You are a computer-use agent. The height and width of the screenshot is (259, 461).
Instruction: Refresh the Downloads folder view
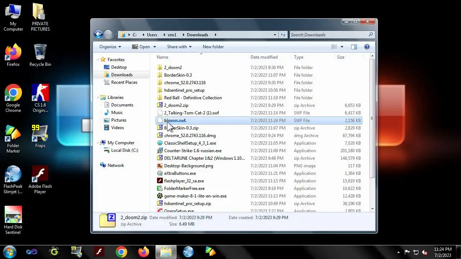pyautogui.click(x=283, y=35)
